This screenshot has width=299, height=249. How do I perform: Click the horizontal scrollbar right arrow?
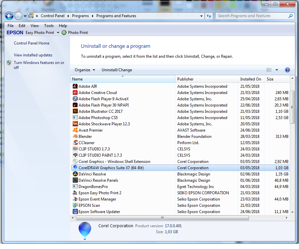coord(287,218)
